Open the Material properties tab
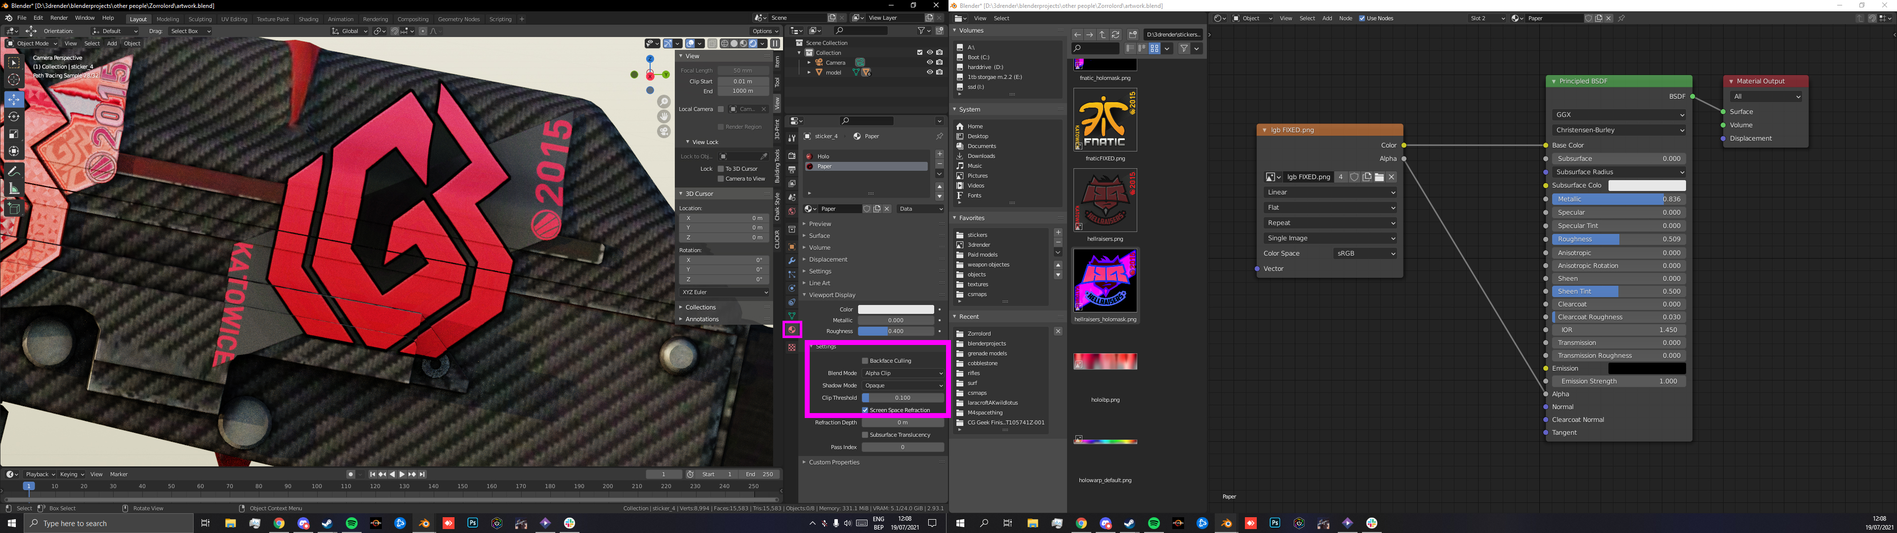Viewport: 1897px width, 533px height. pos(791,330)
